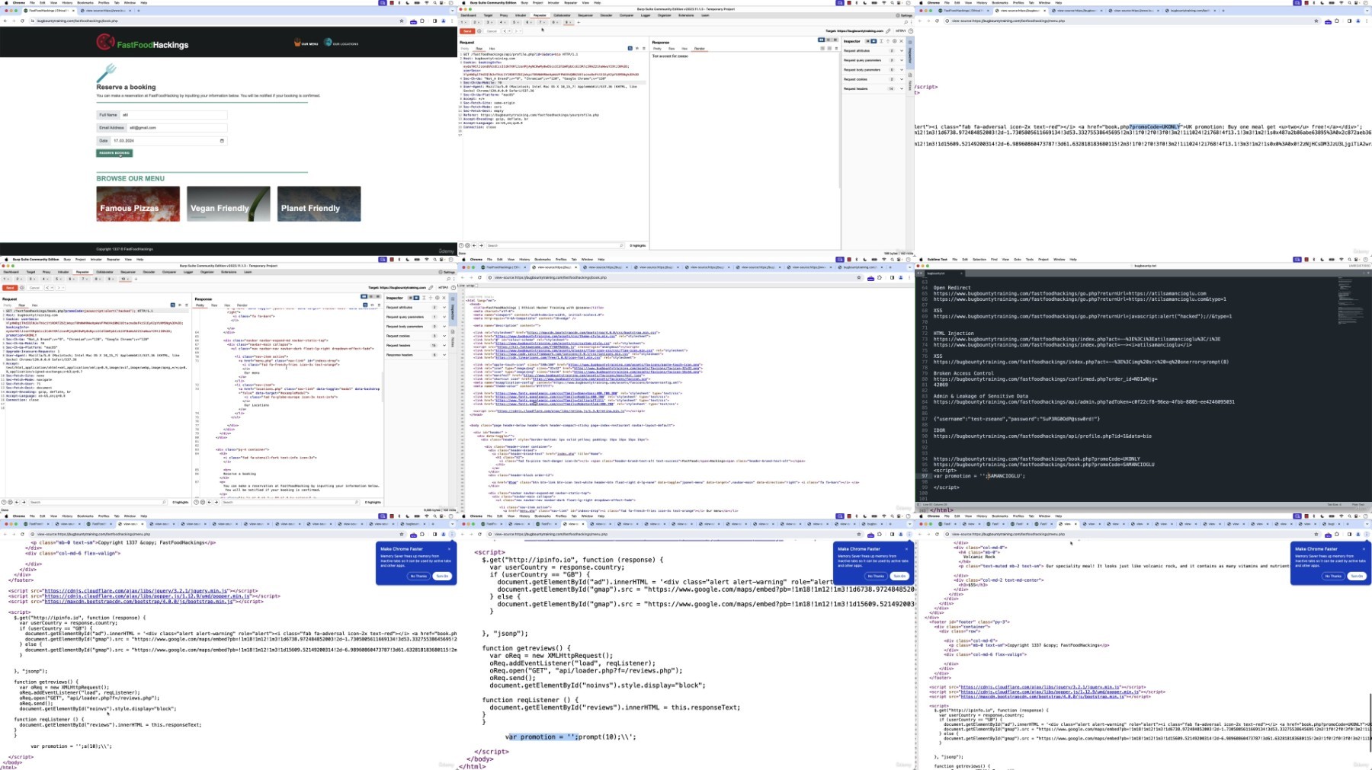The height and width of the screenshot is (770, 1372).
Task: Open the Decoder tab in book.php Burp
Action: pyautogui.click(x=149, y=272)
